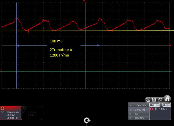Image resolution: width=174 pixels, height=126 pixels.
Task: Click channel 2 DC coupling label
Action: coord(24,112)
